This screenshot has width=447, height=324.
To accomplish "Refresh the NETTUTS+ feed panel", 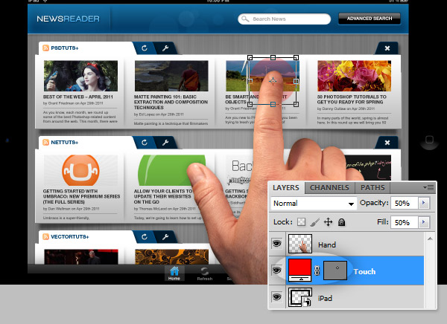I will click(x=145, y=142).
